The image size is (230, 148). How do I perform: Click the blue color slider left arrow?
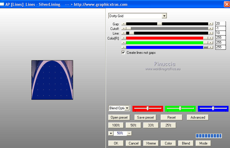pyautogui.click(x=124, y=47)
